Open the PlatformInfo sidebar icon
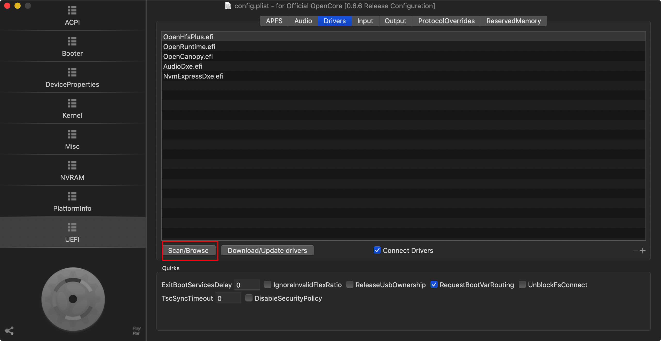This screenshot has height=341, width=661. point(72,197)
